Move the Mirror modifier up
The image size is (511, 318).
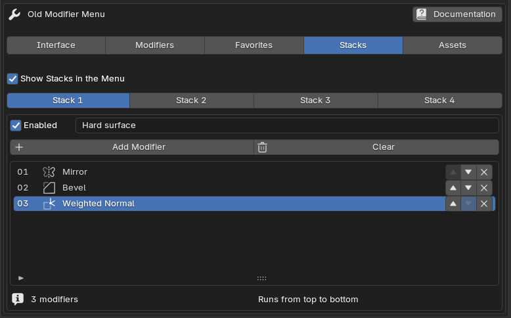[453, 172]
